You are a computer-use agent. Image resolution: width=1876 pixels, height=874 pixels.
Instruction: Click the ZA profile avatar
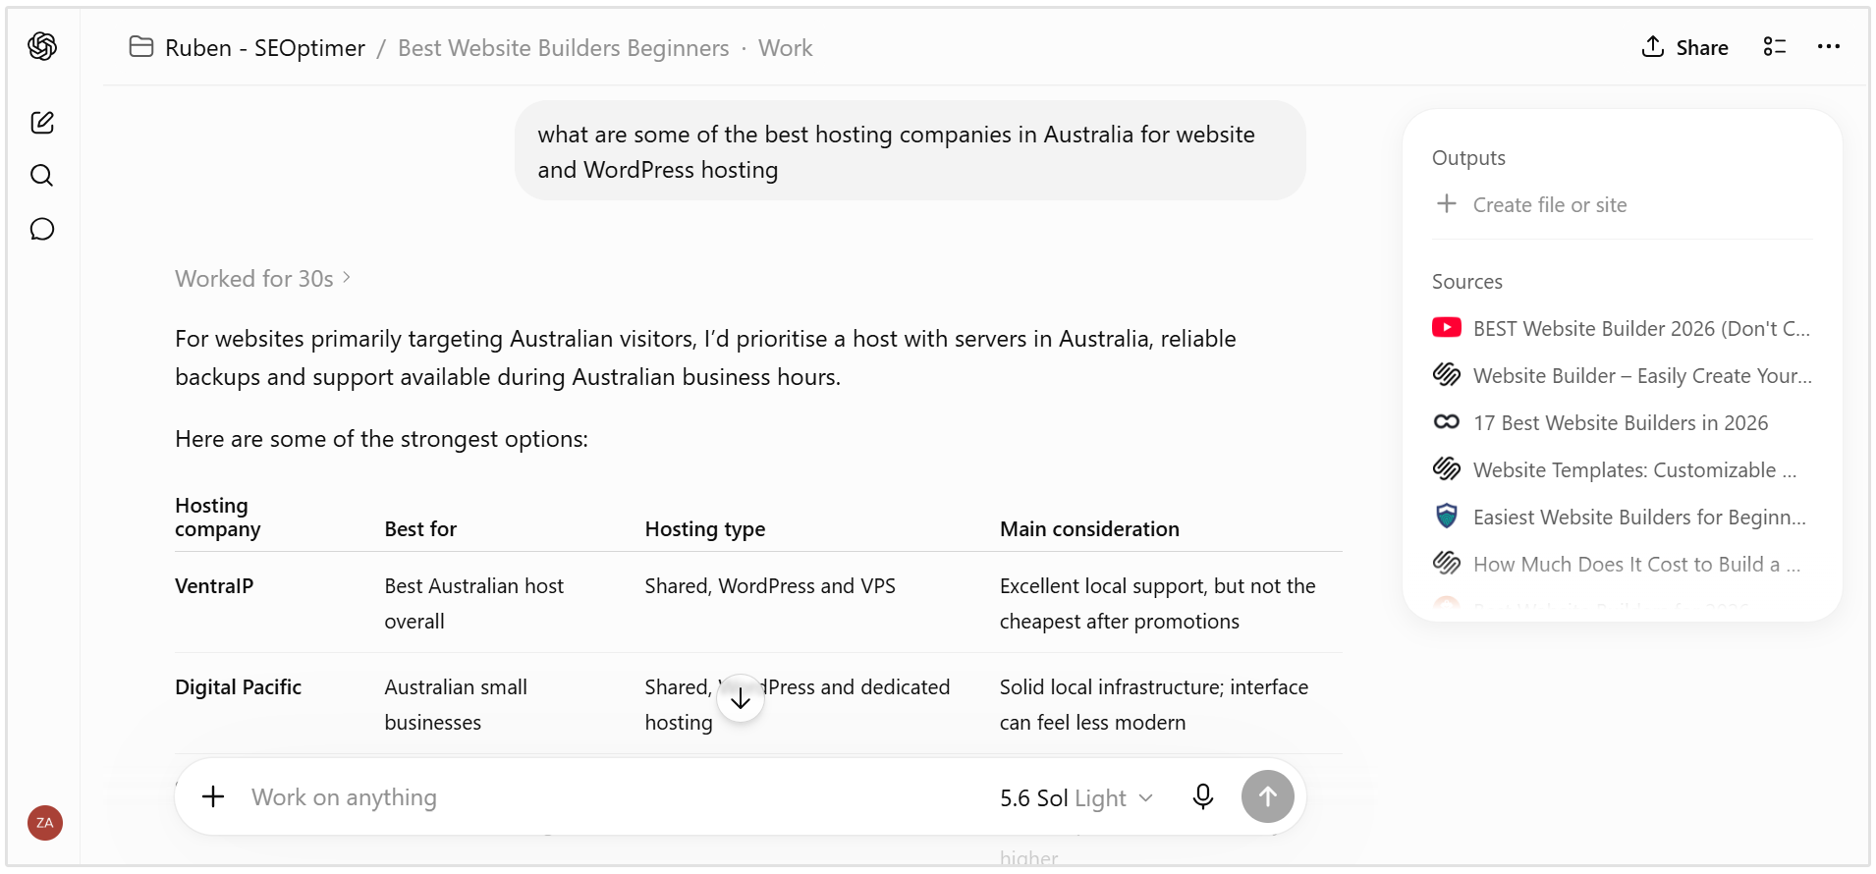point(45,823)
